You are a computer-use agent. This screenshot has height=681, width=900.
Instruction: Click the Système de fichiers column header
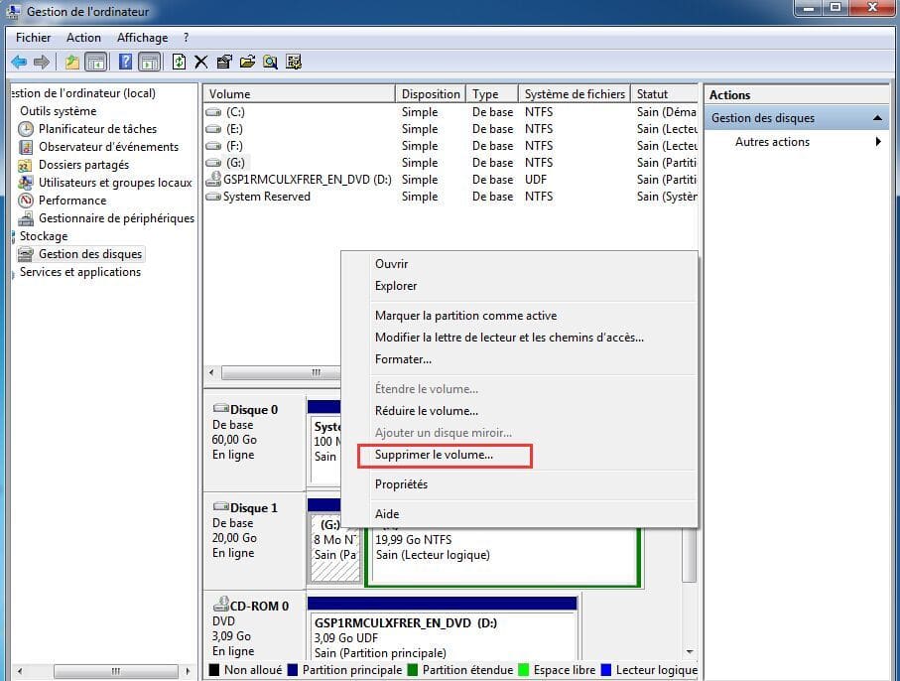[575, 94]
